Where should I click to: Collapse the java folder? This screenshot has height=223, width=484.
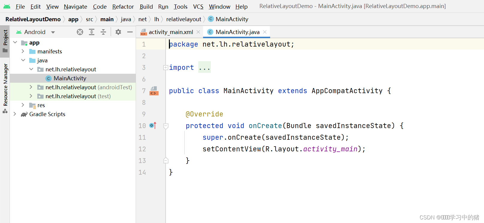coord(23,60)
